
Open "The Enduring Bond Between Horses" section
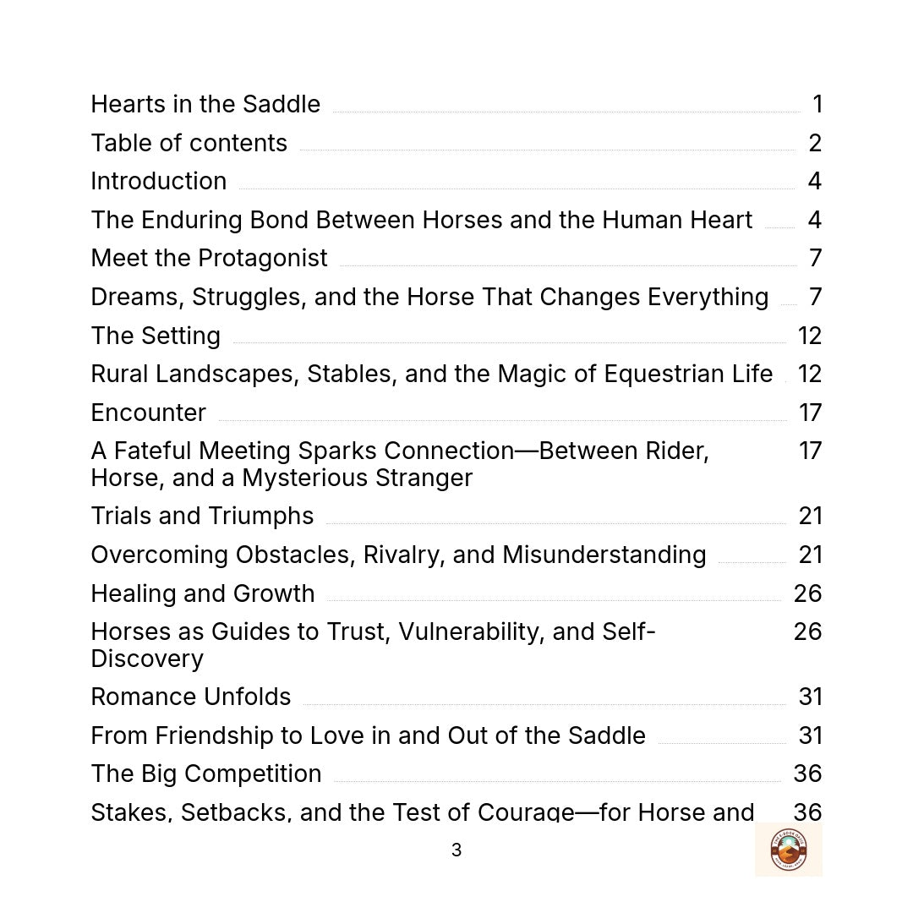click(x=421, y=220)
